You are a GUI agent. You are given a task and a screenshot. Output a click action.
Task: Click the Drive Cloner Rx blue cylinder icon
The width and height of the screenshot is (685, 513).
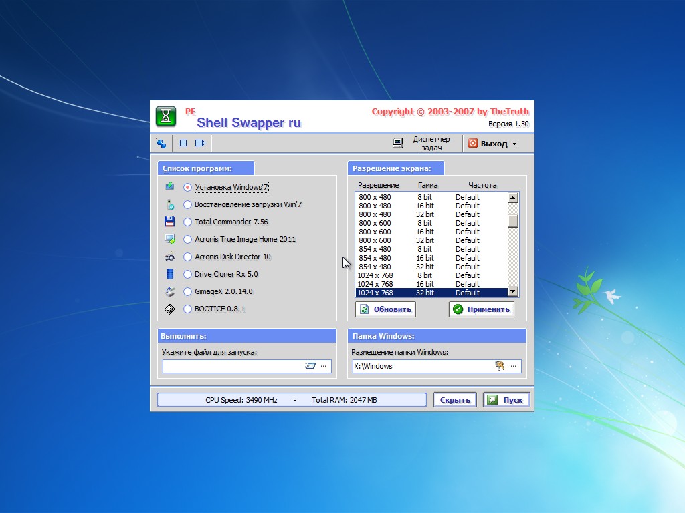170,274
